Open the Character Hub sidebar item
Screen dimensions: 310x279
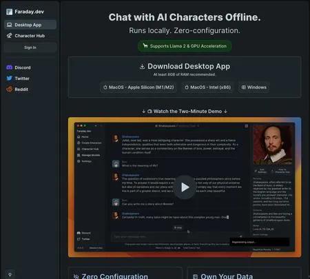coord(30,36)
